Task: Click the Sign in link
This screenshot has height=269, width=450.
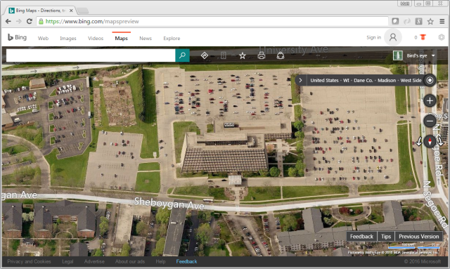Action: click(373, 37)
